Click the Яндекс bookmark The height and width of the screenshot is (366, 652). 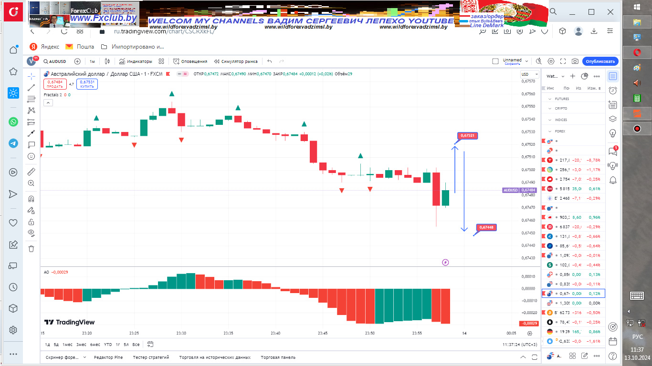(44, 47)
